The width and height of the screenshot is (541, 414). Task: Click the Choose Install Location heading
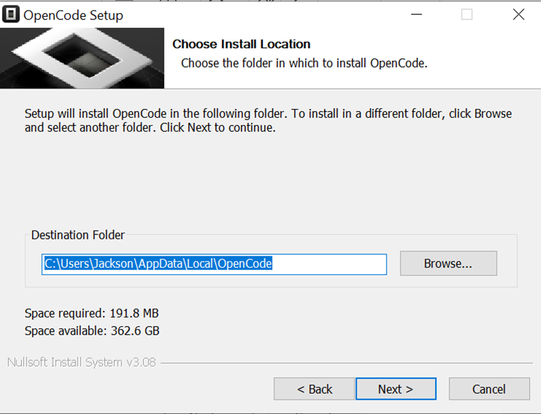pyautogui.click(x=241, y=44)
